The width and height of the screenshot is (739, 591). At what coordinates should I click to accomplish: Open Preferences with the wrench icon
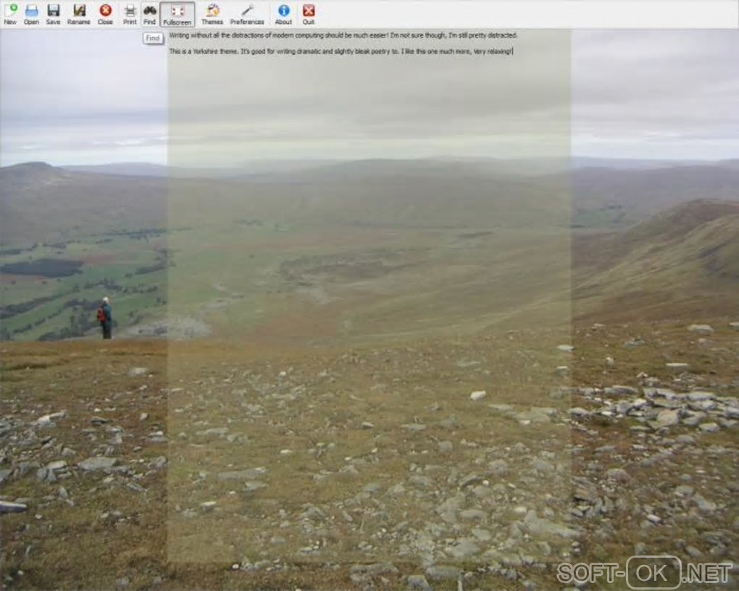(x=247, y=14)
